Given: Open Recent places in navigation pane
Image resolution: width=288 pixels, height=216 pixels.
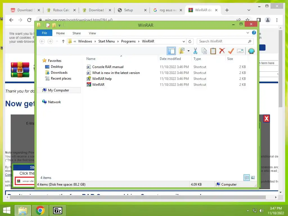Looking at the screenshot, I should pos(61,78).
